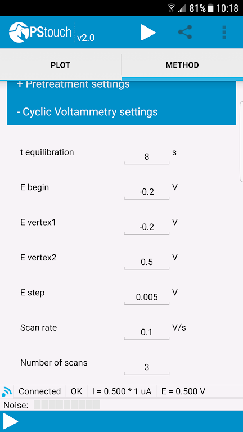Tap the connection signal status icon

pyautogui.click(x=7, y=391)
